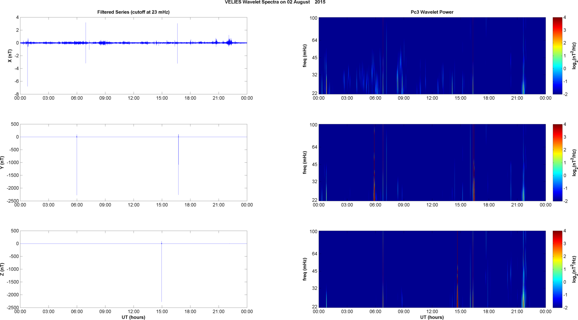The image size is (578, 320).
Task: Click the '15:00' tick under the bottom spectrogram
Action: click(461, 312)
